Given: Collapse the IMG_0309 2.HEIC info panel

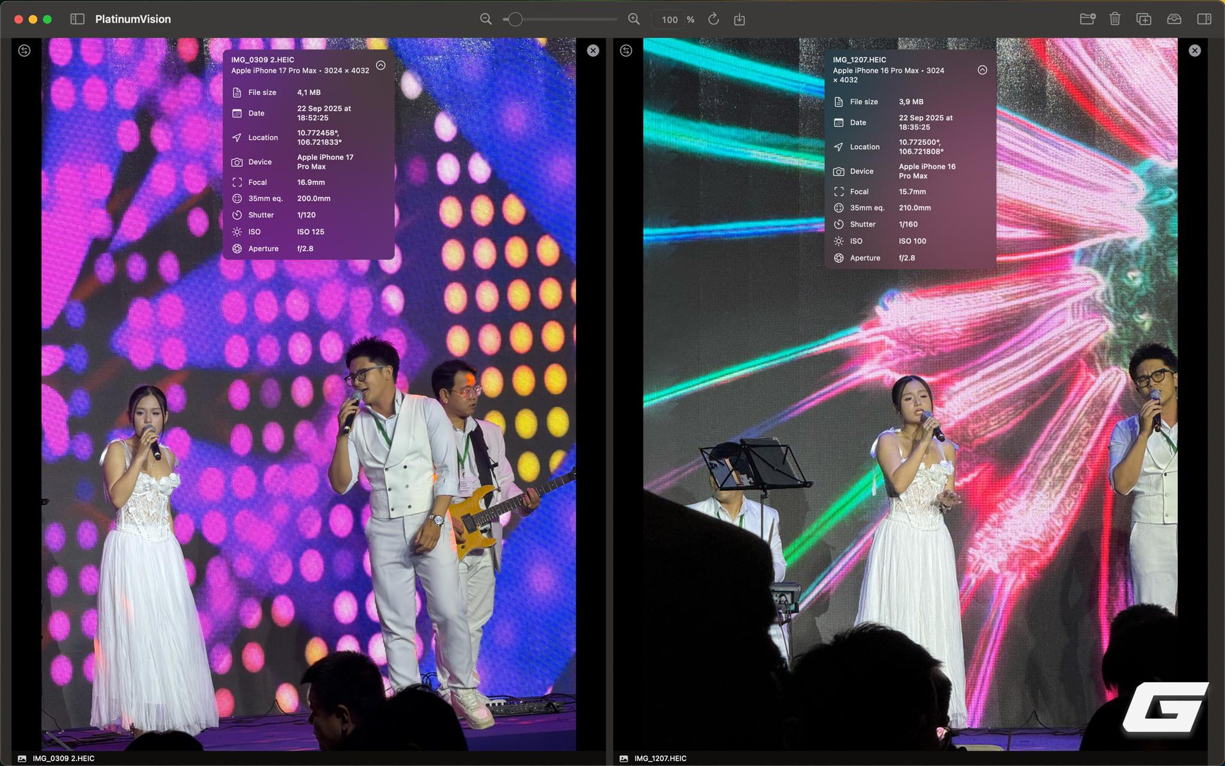Looking at the screenshot, I should point(380,65).
